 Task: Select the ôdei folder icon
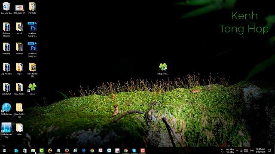pos(19,129)
